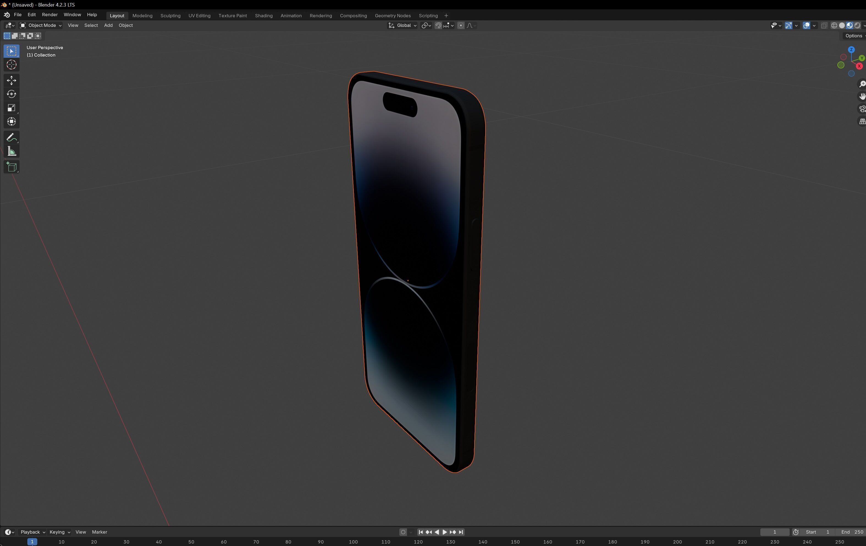Toggle proportional editing
866x546 pixels.
pos(461,26)
